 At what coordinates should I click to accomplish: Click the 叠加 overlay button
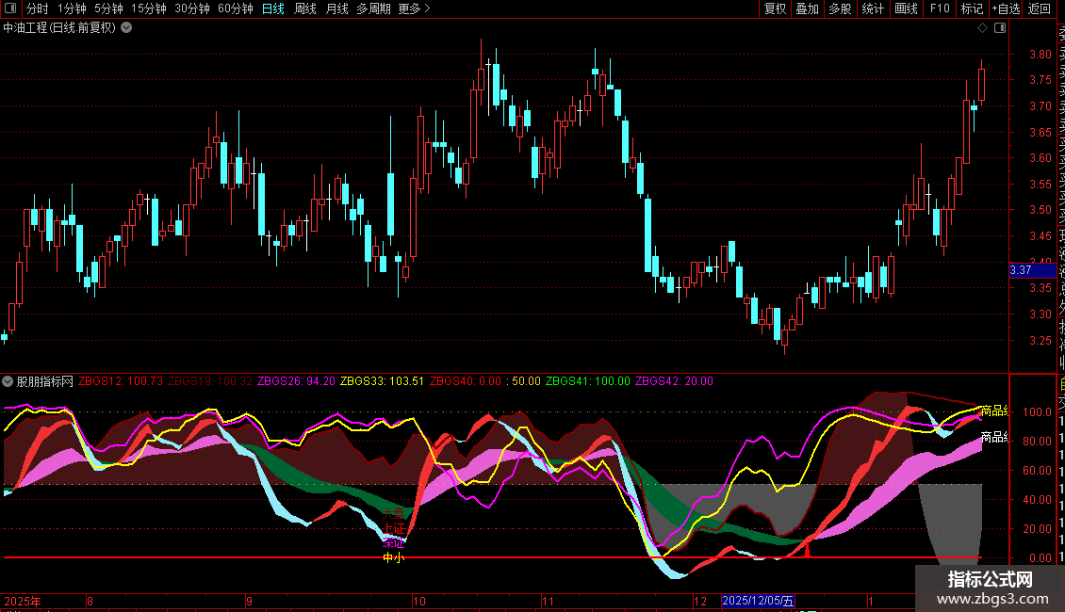(x=808, y=8)
